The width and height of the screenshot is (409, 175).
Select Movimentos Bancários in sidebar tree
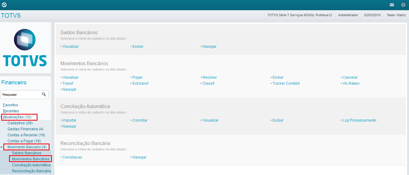click(x=31, y=159)
